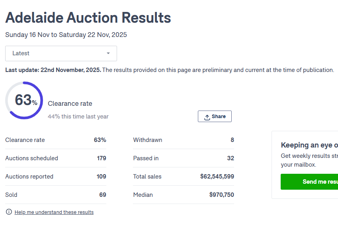Click the Total sales value $62,545,599
This screenshot has width=338, height=237.
[x=217, y=177]
